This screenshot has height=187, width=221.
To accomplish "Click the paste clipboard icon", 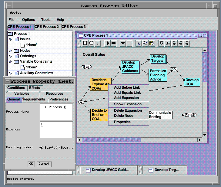I will pyautogui.click(x=152, y=43).
